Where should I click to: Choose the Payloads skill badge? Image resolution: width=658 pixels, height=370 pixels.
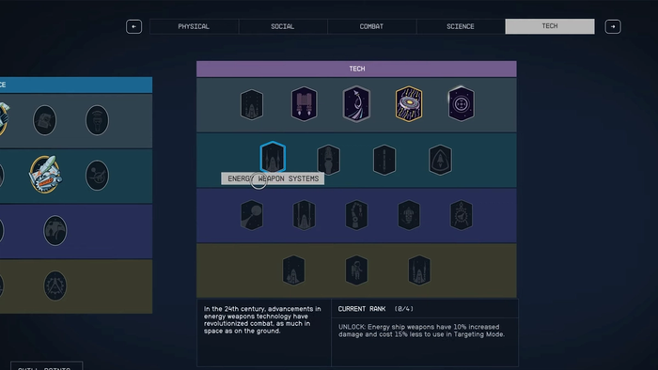pos(384,160)
